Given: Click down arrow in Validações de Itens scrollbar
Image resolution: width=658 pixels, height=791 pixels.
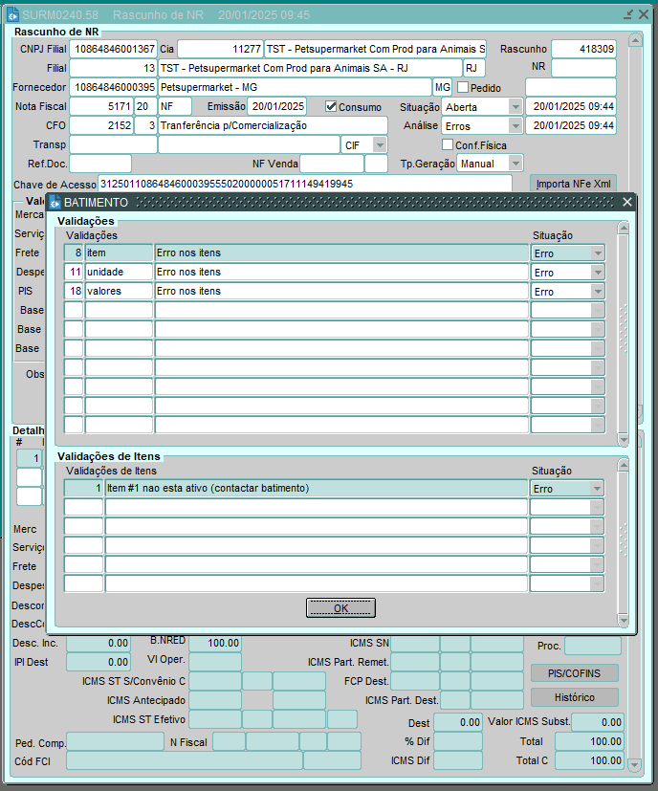Looking at the screenshot, I should coord(624,620).
